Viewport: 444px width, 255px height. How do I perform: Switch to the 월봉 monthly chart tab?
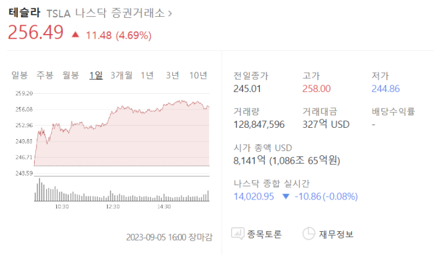coord(71,75)
